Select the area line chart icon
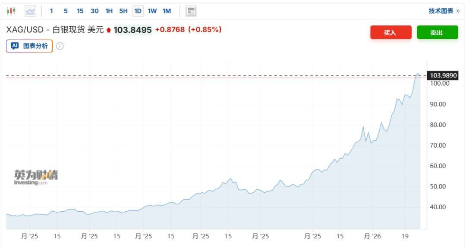This screenshot has height=247, width=466. pyautogui.click(x=31, y=11)
